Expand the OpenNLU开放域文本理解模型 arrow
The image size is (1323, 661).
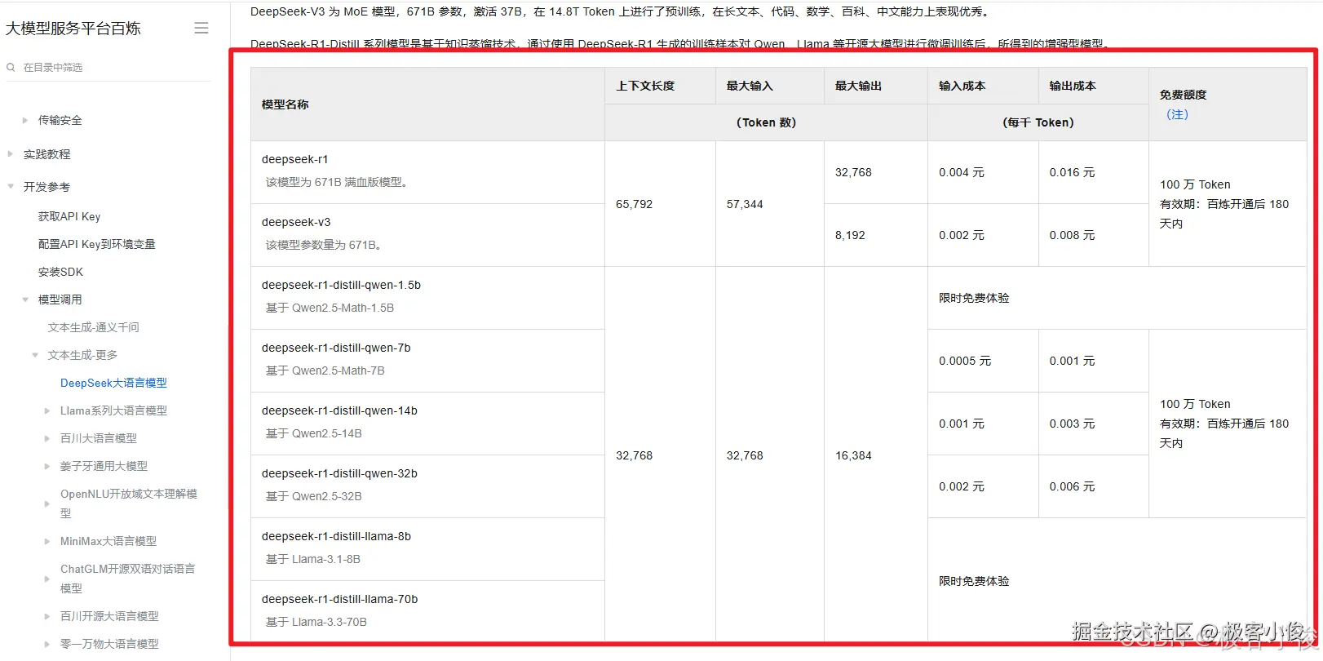point(46,504)
